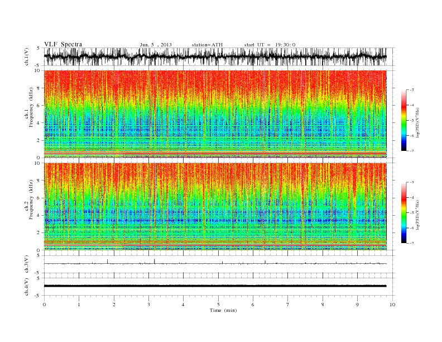Click the time axis tick label "1"

click(x=79, y=305)
